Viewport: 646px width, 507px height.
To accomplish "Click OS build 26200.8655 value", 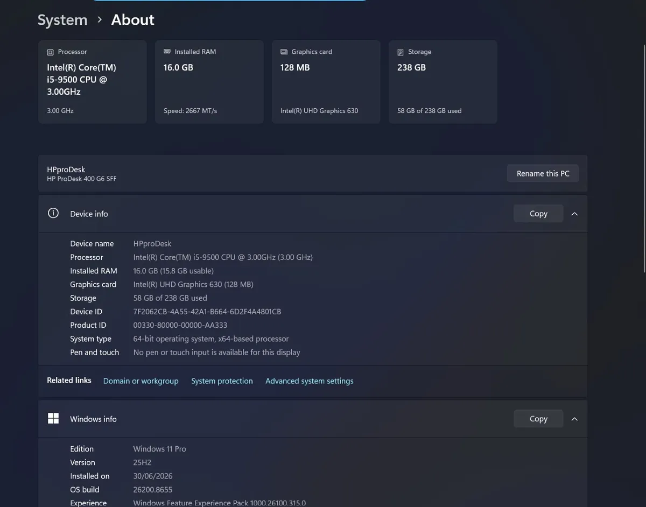I will point(153,490).
